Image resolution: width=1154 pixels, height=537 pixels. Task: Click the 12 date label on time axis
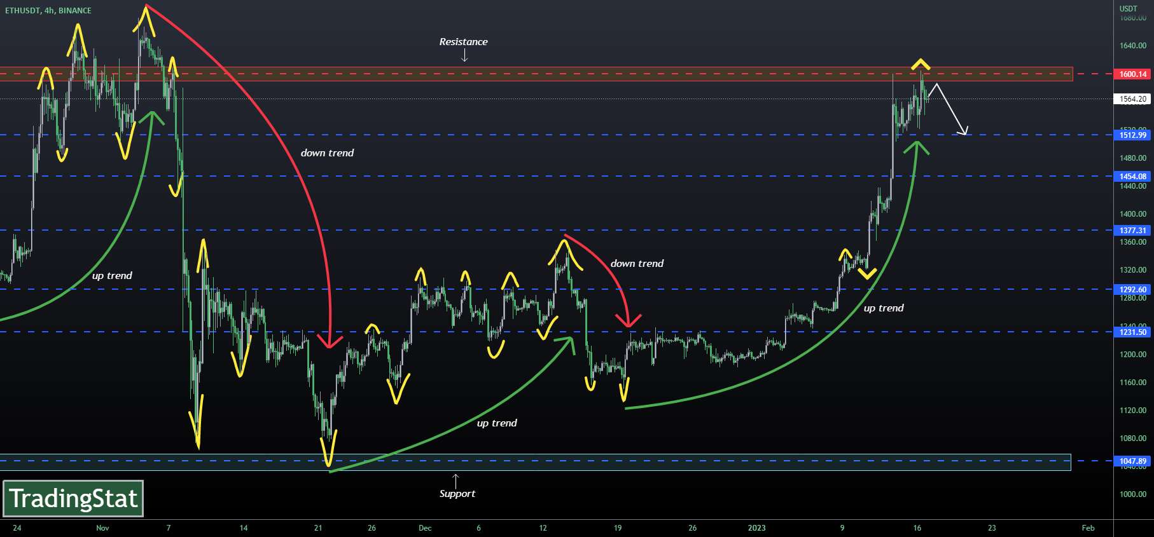tap(543, 528)
